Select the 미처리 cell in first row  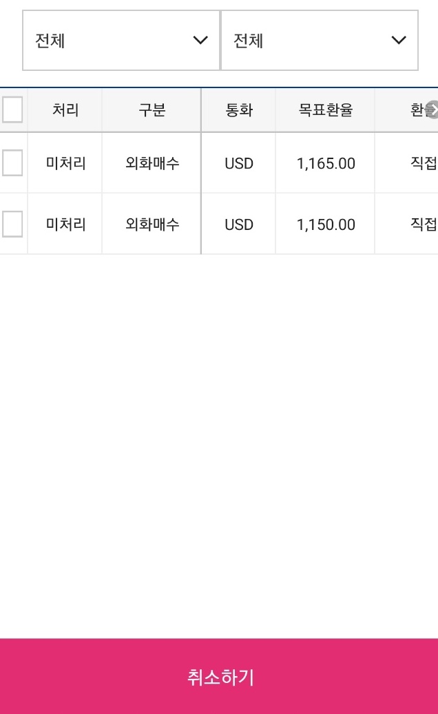(65, 162)
